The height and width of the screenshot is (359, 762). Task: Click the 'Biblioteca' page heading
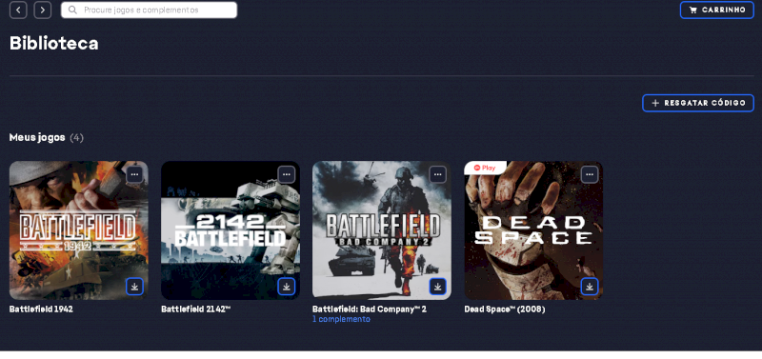tap(54, 43)
